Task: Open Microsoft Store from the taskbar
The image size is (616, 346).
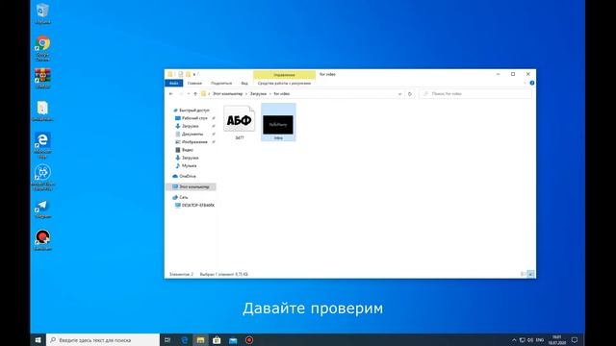Action: (217, 339)
